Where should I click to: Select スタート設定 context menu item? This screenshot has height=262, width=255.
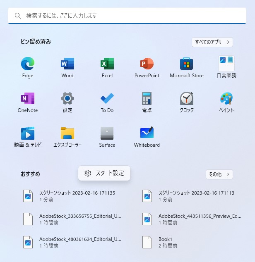click(x=104, y=173)
